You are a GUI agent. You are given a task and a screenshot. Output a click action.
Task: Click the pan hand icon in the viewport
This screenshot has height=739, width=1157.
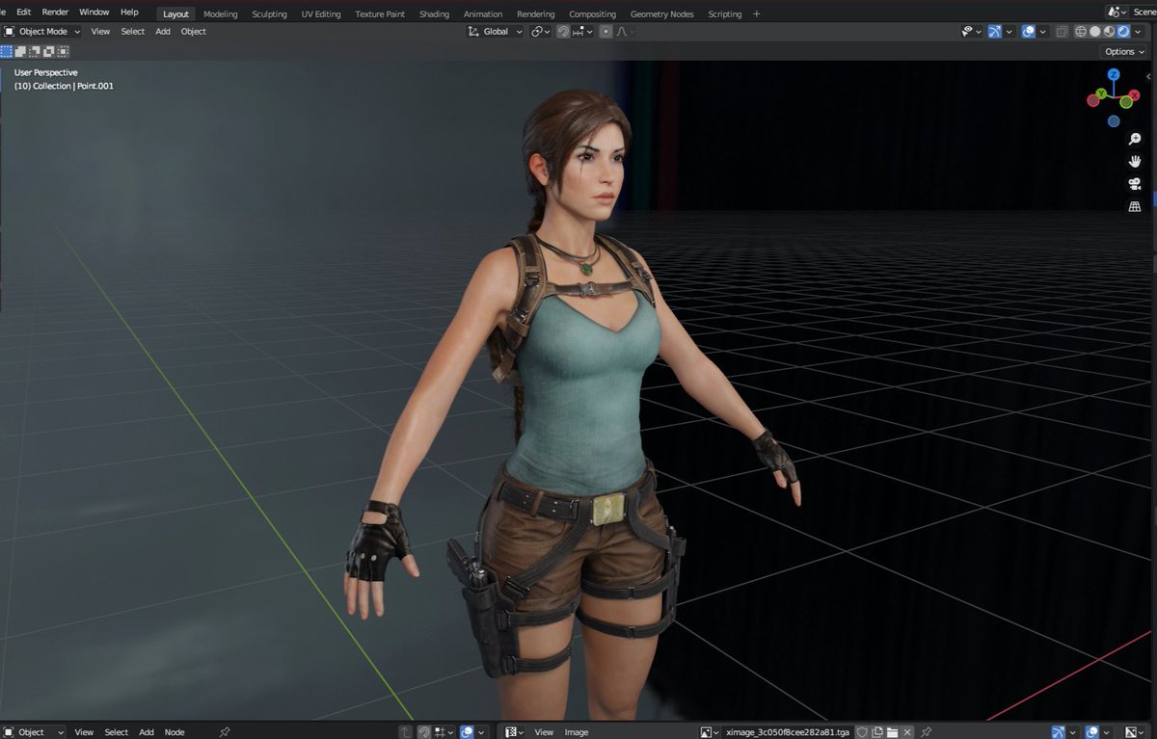[1135, 162]
